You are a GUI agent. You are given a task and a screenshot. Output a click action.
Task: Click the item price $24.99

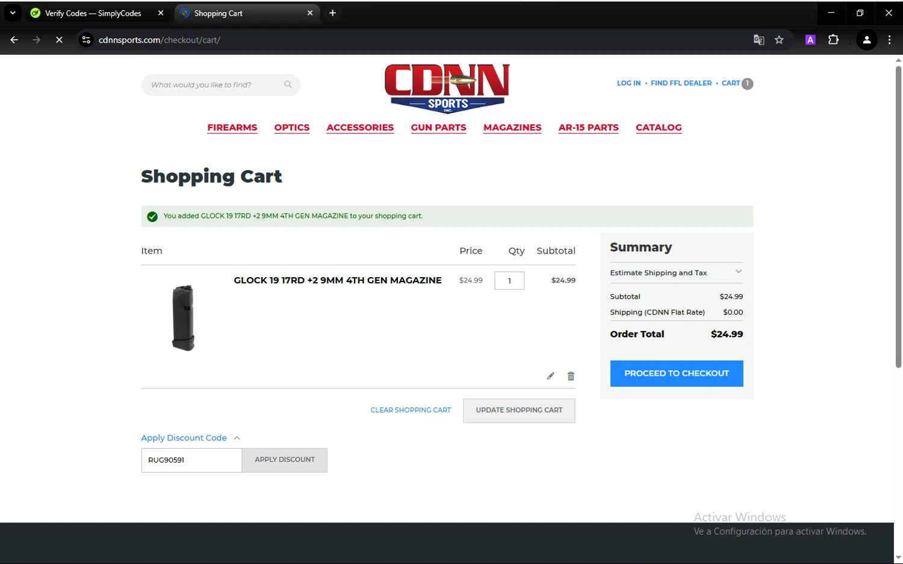471,281
